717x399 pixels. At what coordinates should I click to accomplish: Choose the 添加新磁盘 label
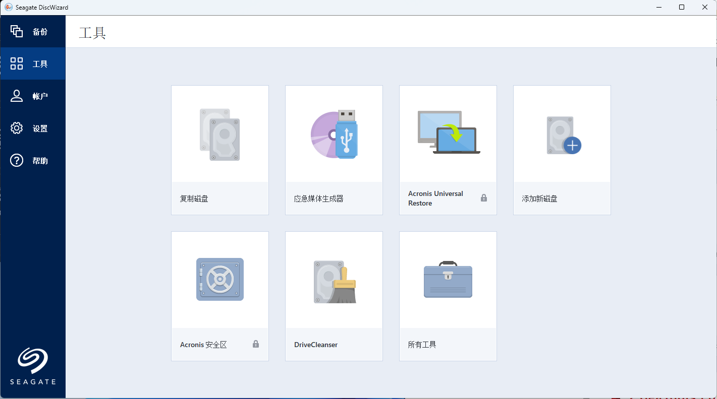coord(540,198)
